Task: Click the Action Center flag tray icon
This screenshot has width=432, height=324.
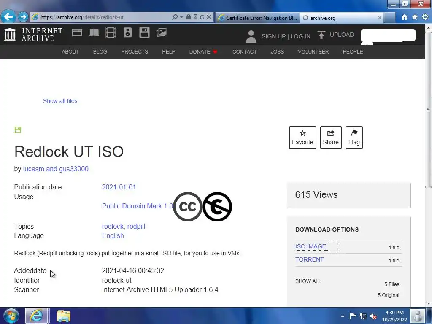Action: click(x=353, y=316)
